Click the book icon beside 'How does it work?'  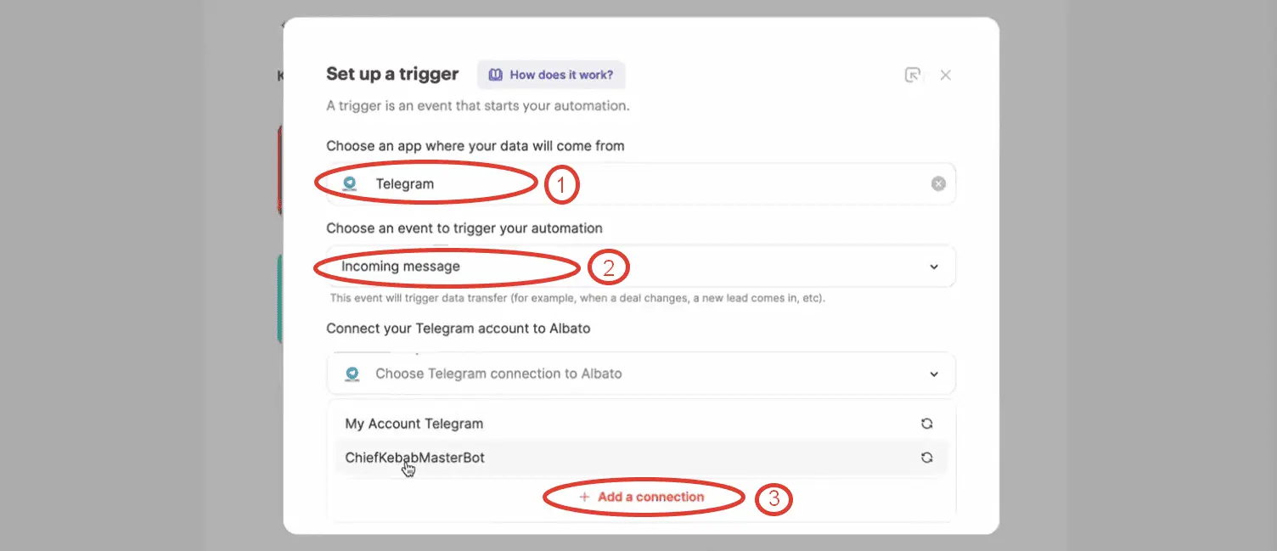coord(495,75)
